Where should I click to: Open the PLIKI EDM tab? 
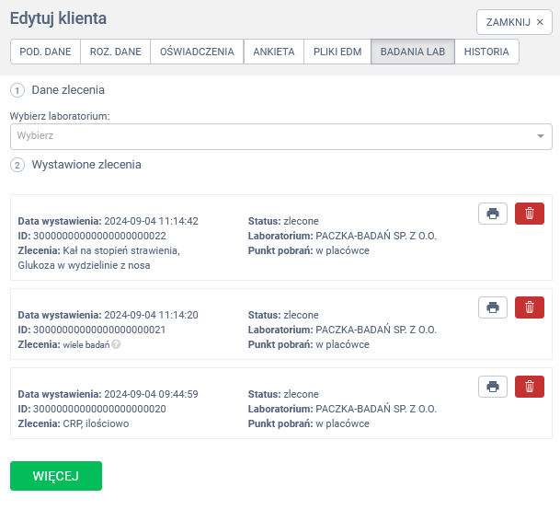tap(337, 52)
